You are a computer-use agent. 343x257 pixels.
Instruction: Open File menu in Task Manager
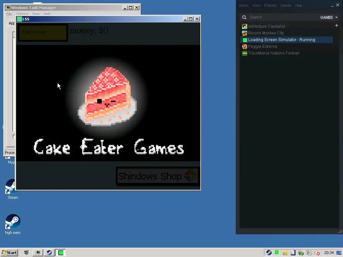(9, 14)
